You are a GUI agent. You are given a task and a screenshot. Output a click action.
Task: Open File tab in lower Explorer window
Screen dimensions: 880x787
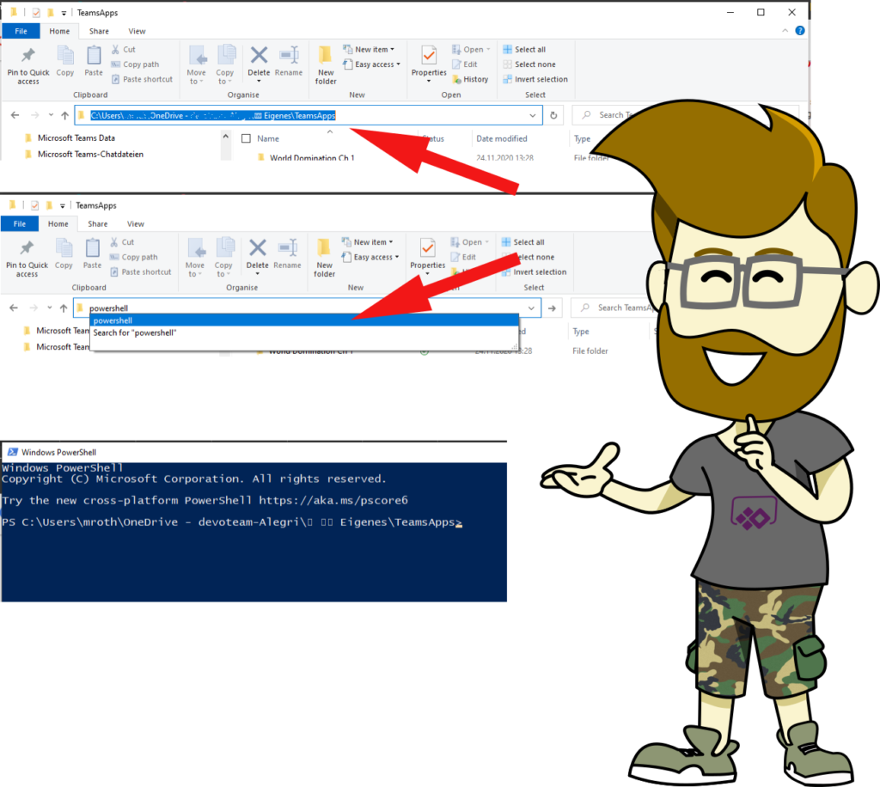pyautogui.click(x=20, y=224)
